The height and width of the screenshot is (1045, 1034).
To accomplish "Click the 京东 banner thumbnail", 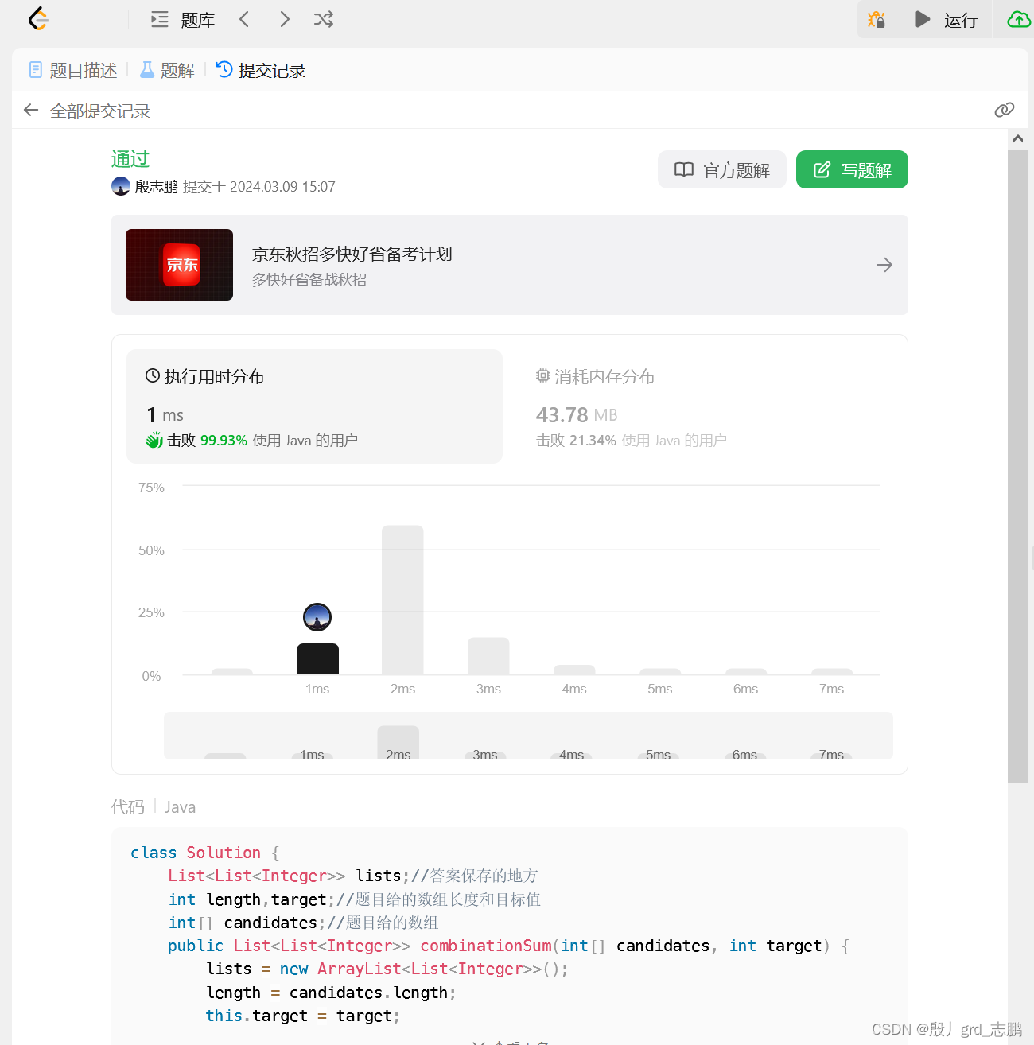I will [x=180, y=265].
